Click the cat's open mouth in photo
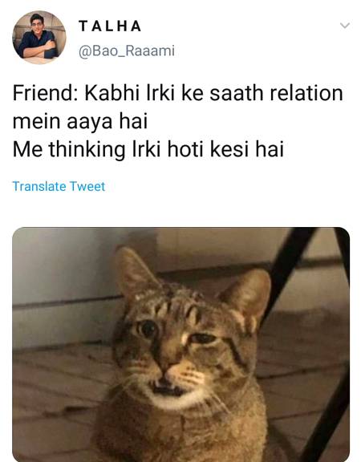This screenshot has width=361, height=462. click(x=168, y=389)
